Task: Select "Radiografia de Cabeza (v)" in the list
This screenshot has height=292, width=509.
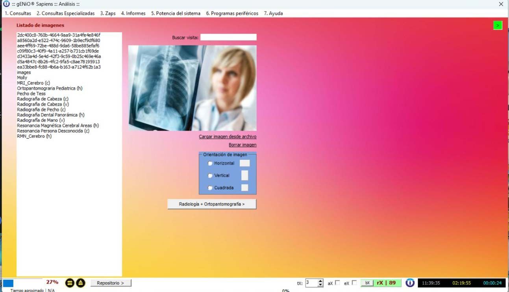Action: (43, 104)
